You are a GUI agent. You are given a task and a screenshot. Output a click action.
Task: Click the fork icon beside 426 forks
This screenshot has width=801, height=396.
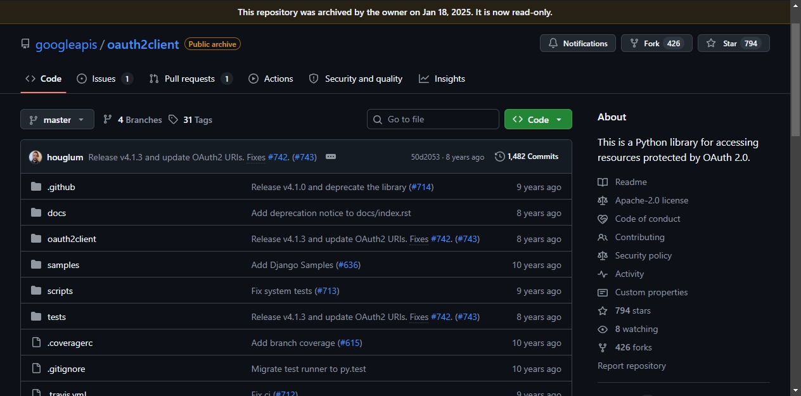603,347
